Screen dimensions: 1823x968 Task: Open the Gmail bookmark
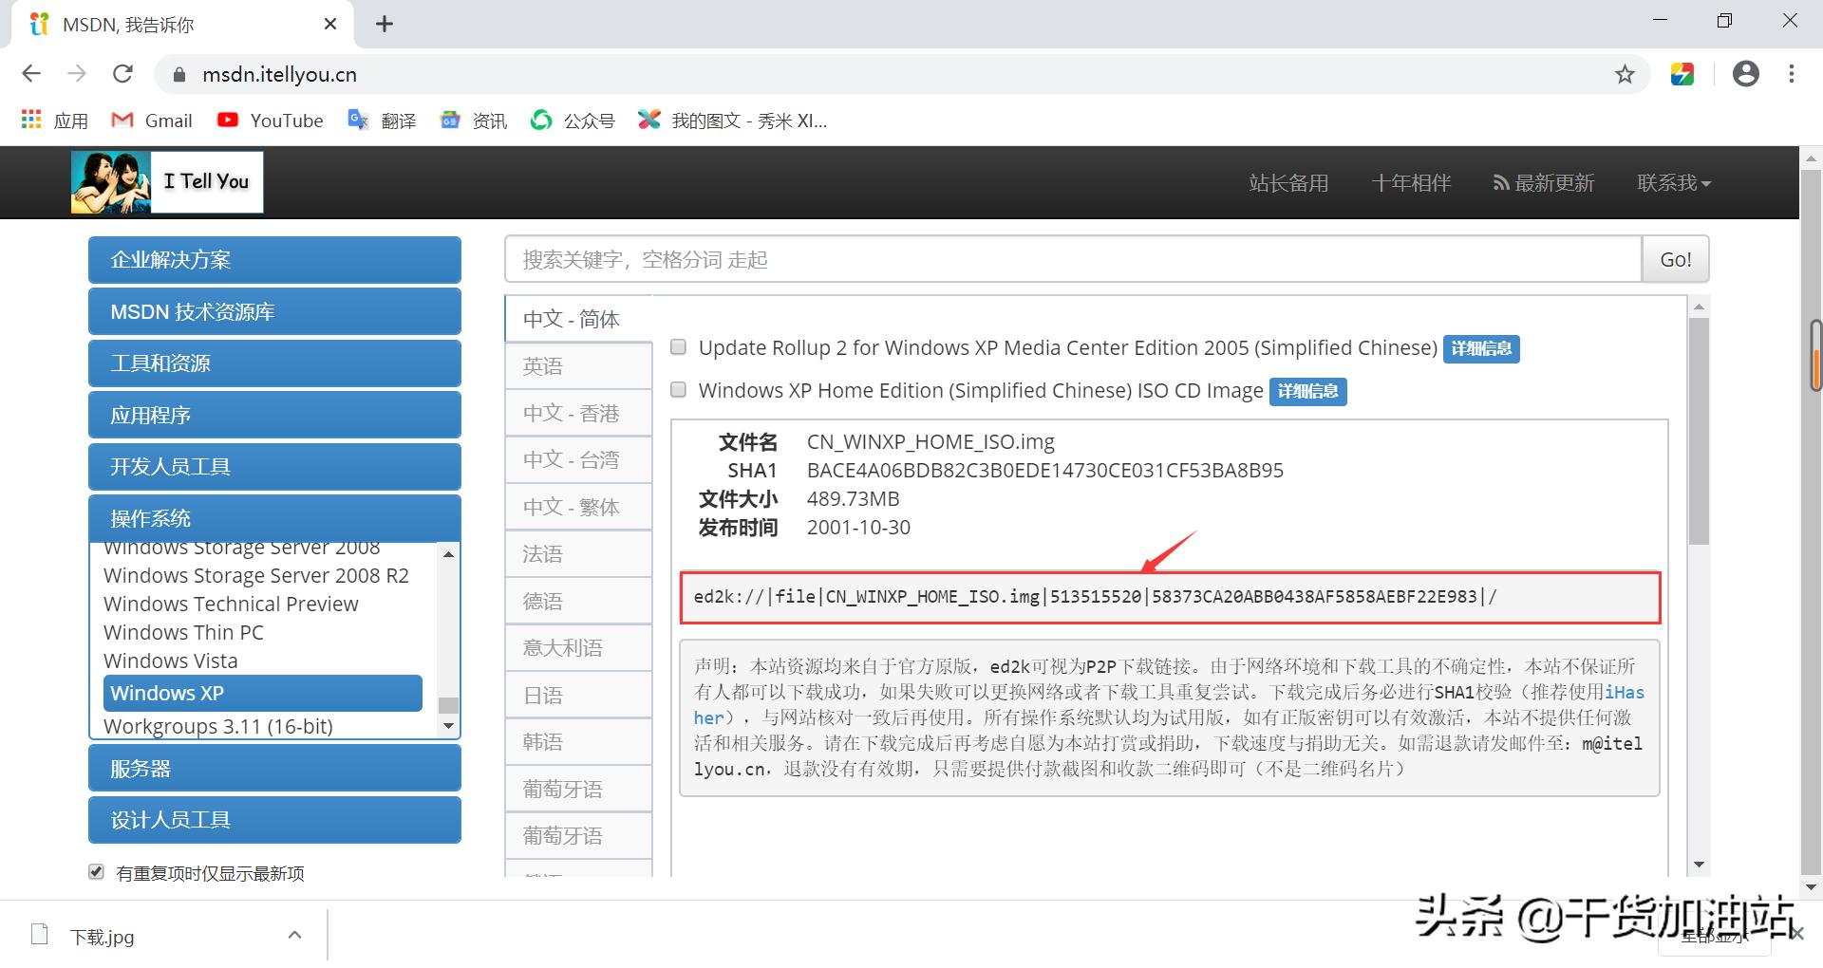click(x=152, y=120)
